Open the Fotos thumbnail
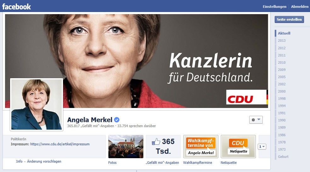Screen dimensions: 310x172 click(126, 146)
